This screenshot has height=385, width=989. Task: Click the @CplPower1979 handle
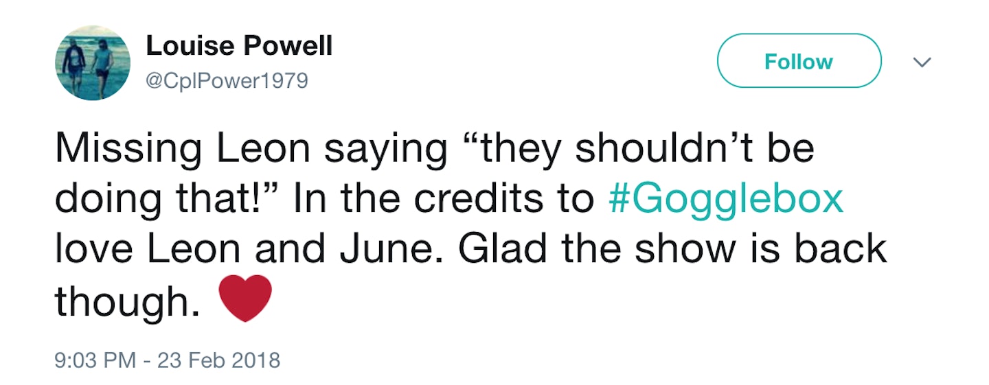pos(227,81)
